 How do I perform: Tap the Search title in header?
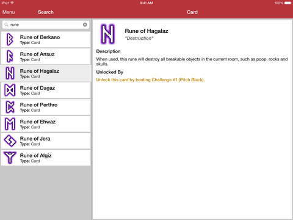click(x=46, y=12)
